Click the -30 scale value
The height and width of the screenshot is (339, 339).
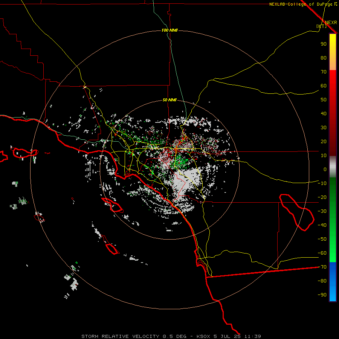[x=322, y=211]
